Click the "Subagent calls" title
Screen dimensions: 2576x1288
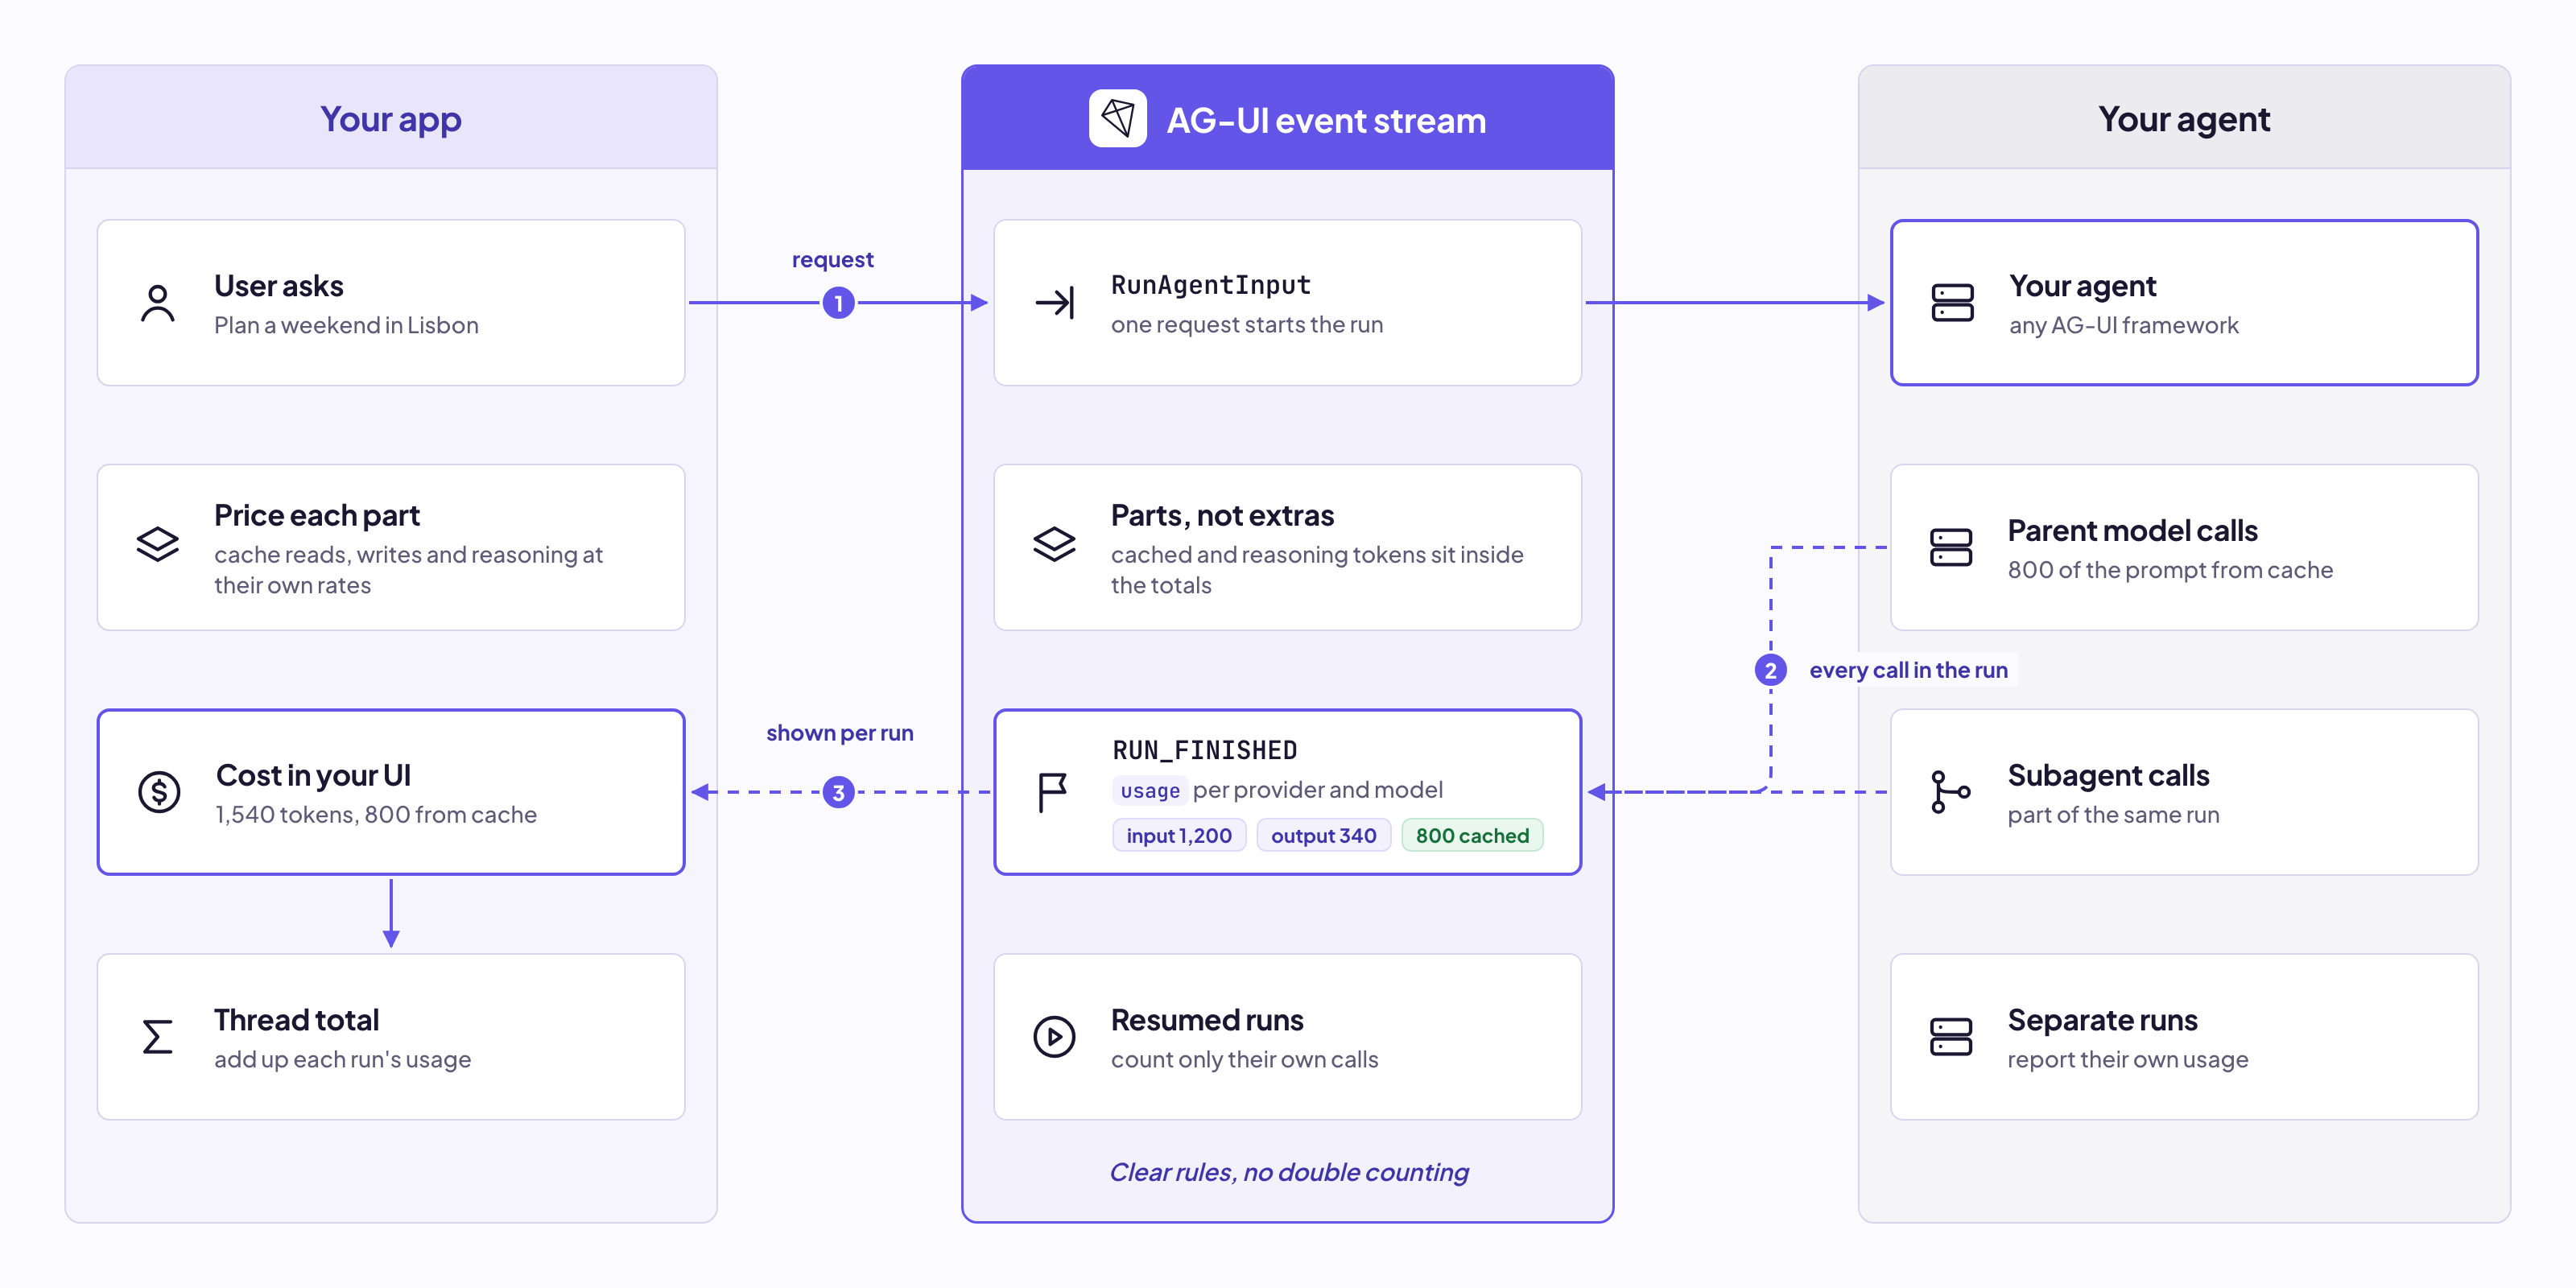click(2108, 775)
